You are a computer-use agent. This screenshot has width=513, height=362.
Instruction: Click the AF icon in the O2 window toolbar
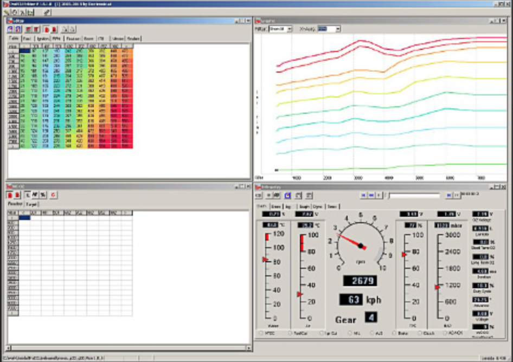[35, 195]
